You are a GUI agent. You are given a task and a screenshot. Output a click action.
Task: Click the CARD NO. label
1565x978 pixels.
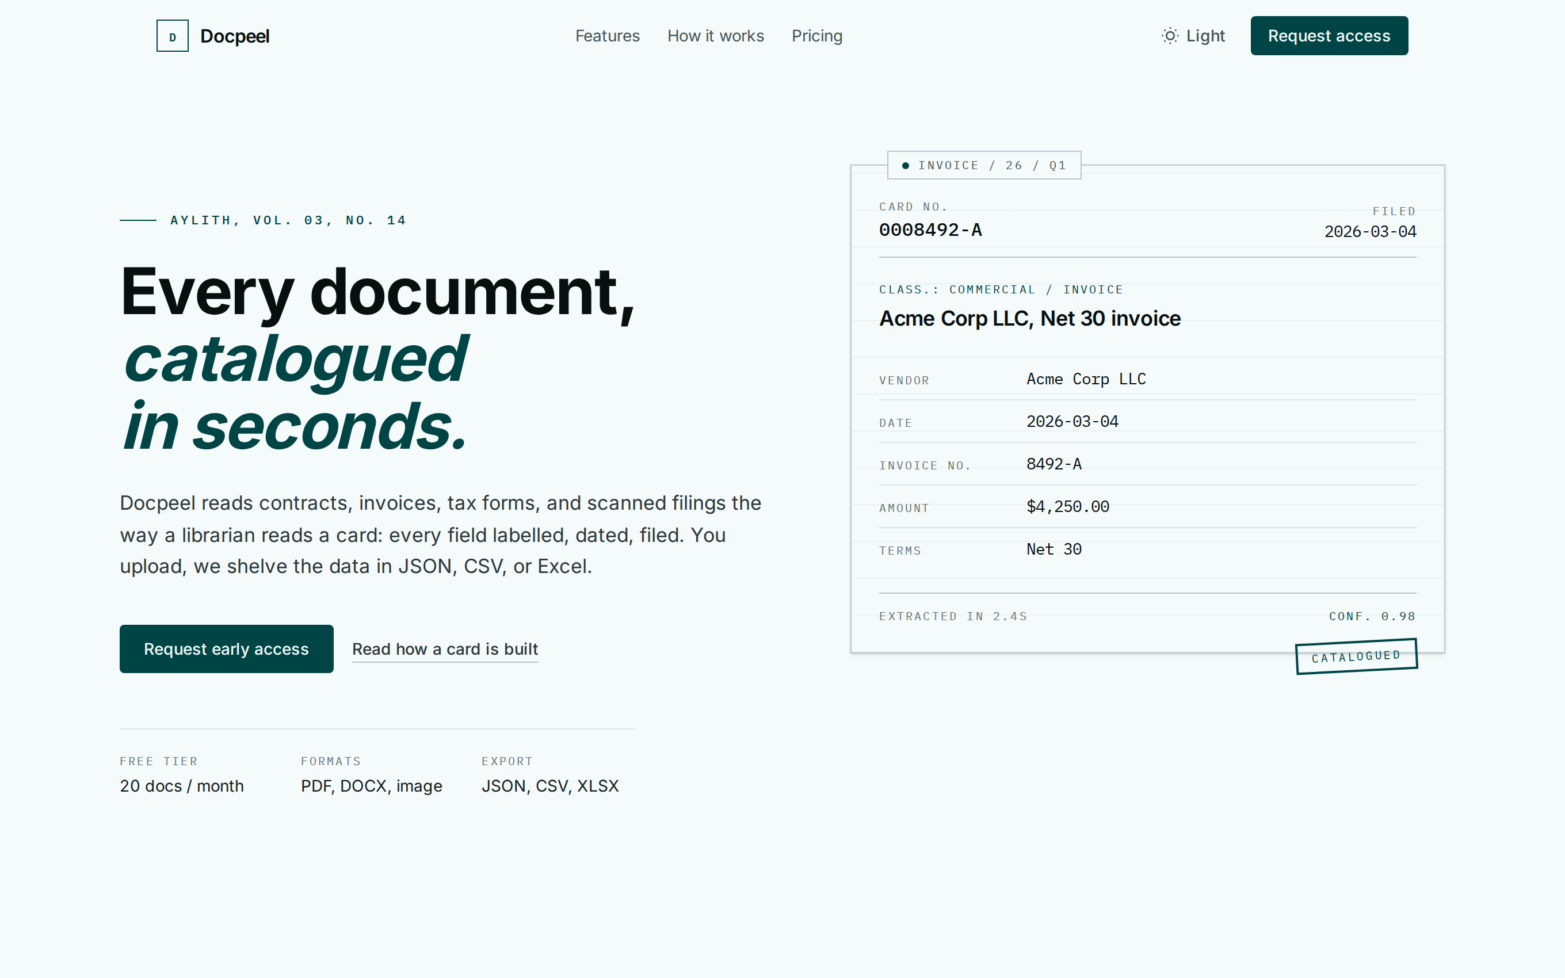click(x=913, y=207)
